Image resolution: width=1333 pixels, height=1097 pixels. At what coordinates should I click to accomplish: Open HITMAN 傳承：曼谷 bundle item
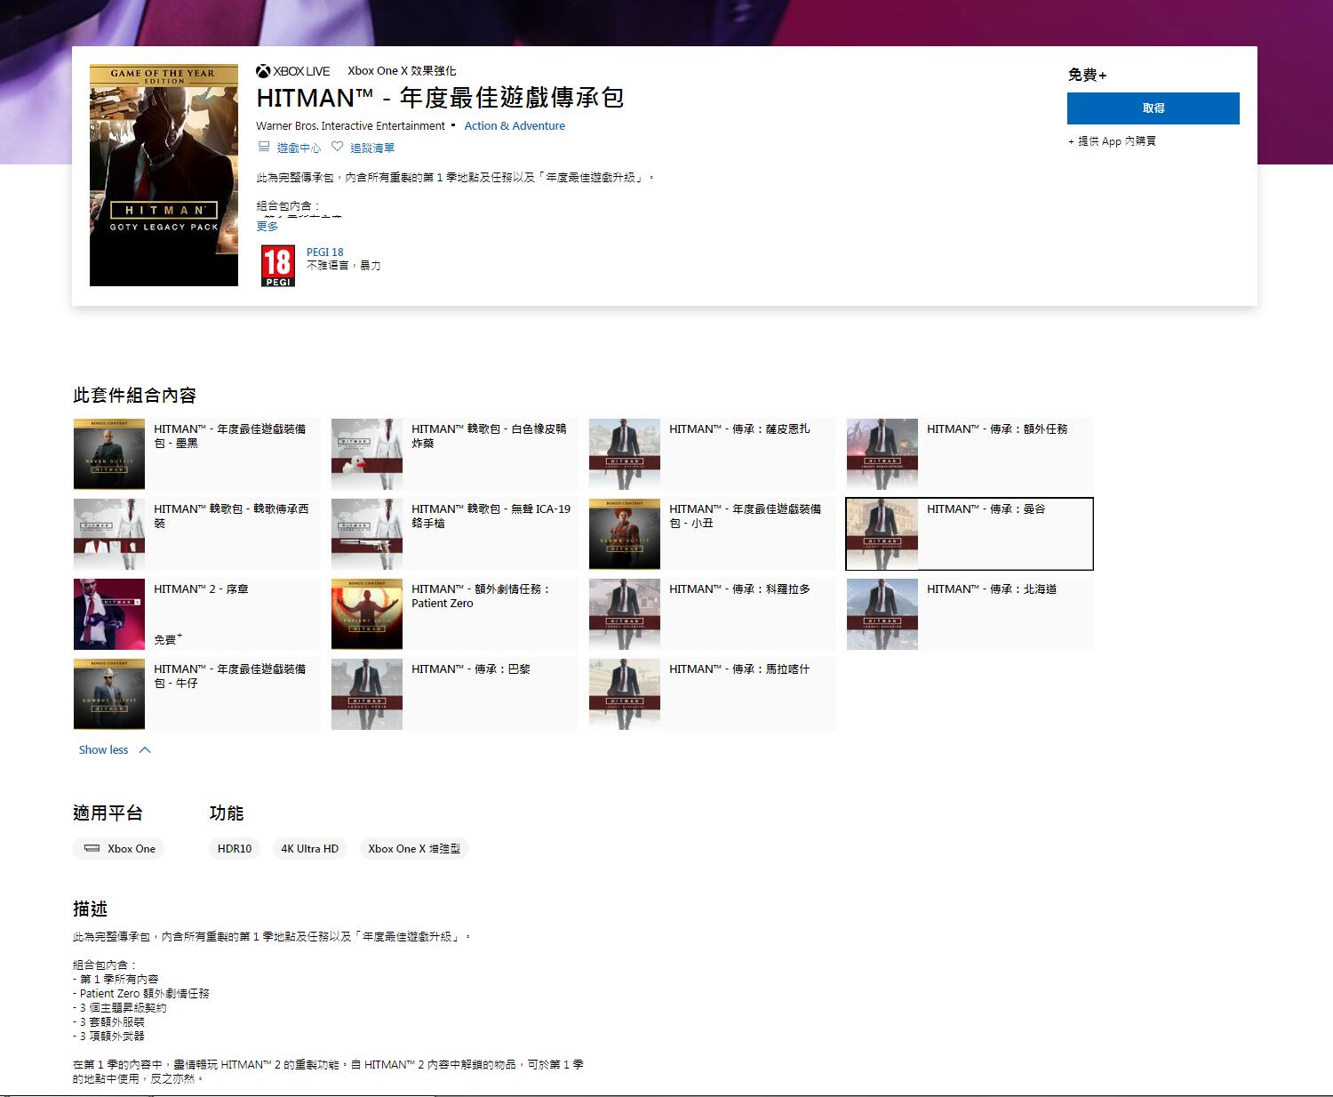coord(969,533)
